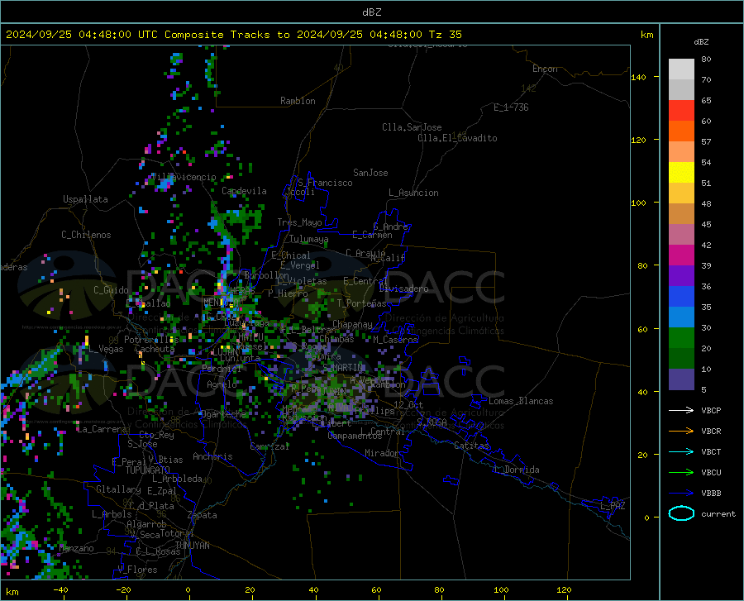Click the 'Tres_Mayo' map label

pos(299,222)
